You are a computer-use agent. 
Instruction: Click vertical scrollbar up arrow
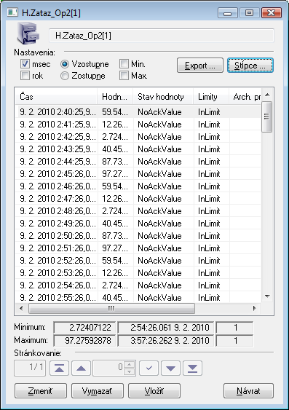coord(267,95)
